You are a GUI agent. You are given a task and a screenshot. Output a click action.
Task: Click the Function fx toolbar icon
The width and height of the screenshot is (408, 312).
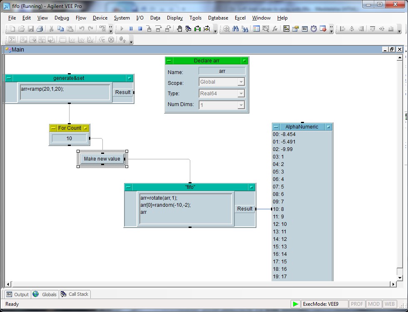click(x=275, y=29)
